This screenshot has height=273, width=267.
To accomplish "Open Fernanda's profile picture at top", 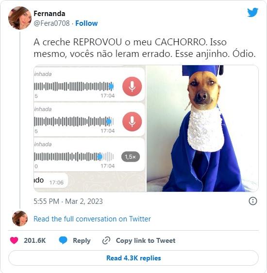I will [20, 18].
